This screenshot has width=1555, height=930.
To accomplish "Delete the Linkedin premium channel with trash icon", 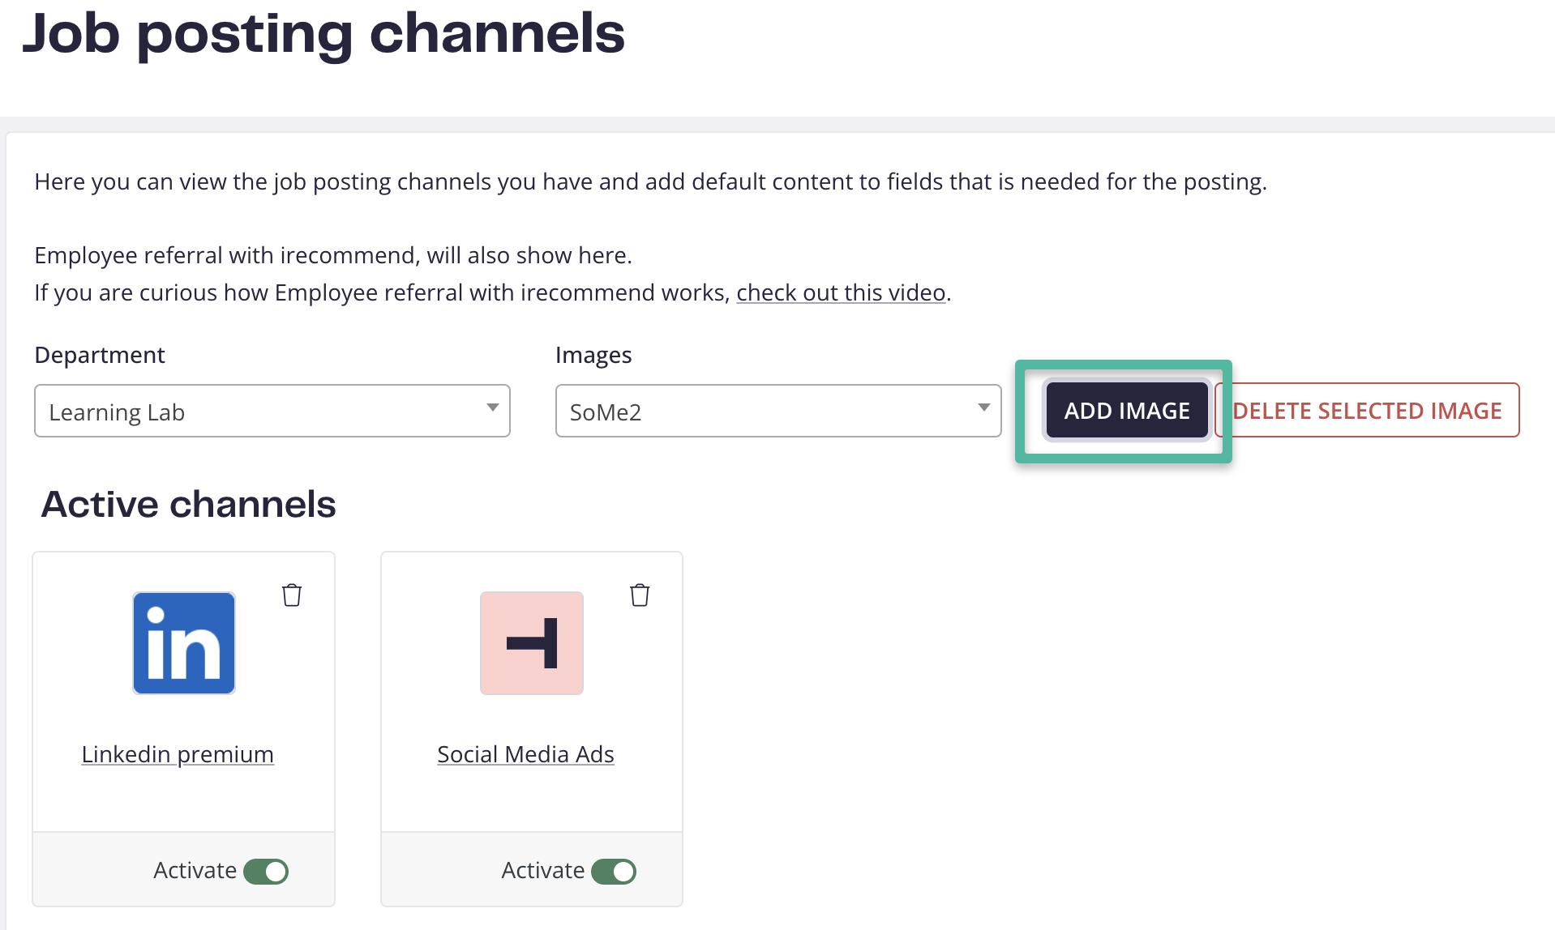I will point(292,595).
